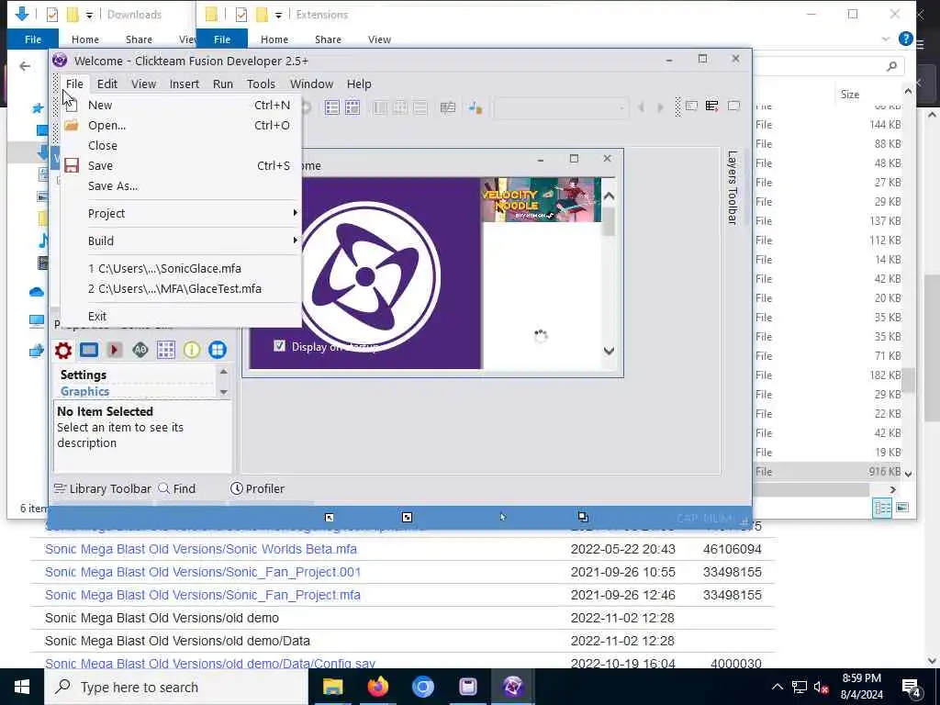Viewport: 940px width, 705px height.
Task: Open the Tools menu
Action: [261, 84]
